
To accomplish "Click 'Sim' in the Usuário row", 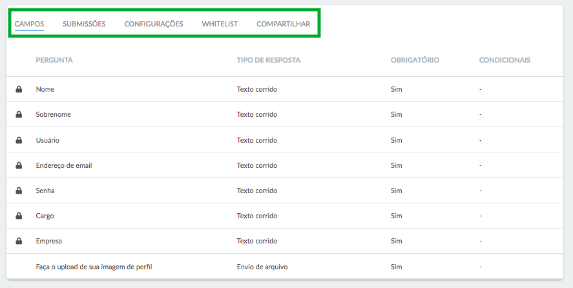I will coord(396,140).
